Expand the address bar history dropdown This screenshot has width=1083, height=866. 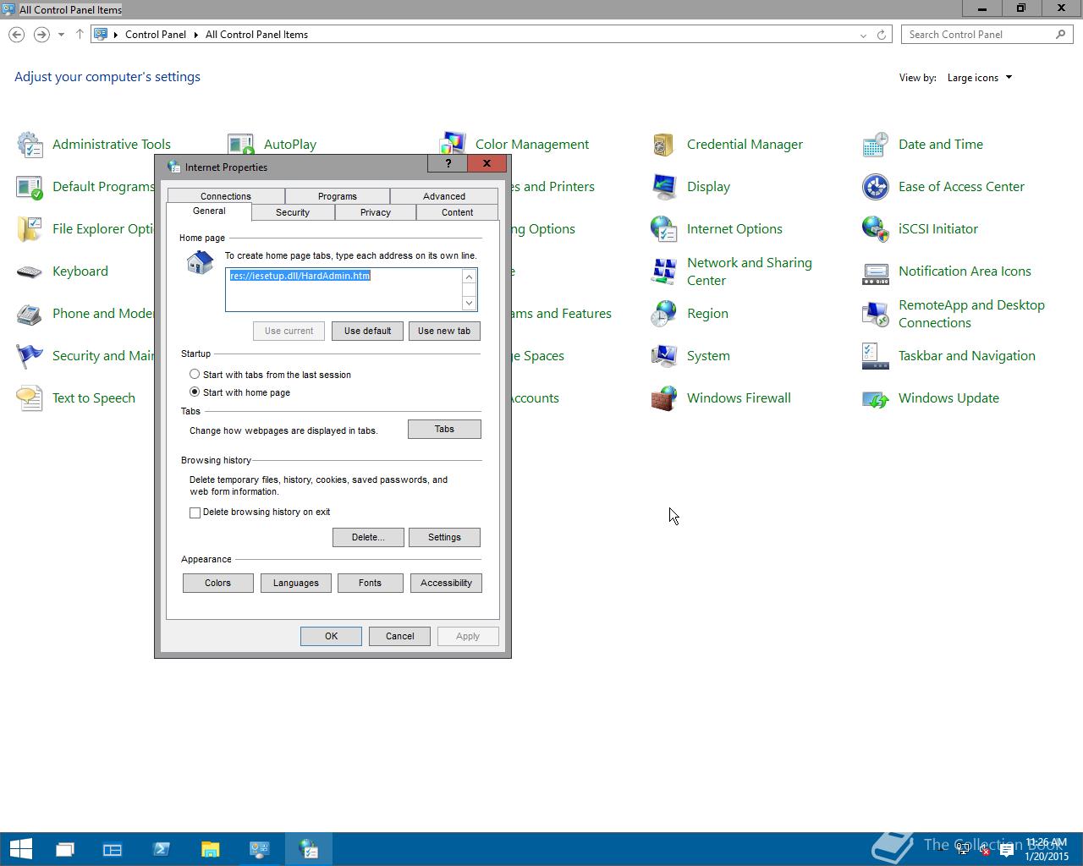click(863, 35)
